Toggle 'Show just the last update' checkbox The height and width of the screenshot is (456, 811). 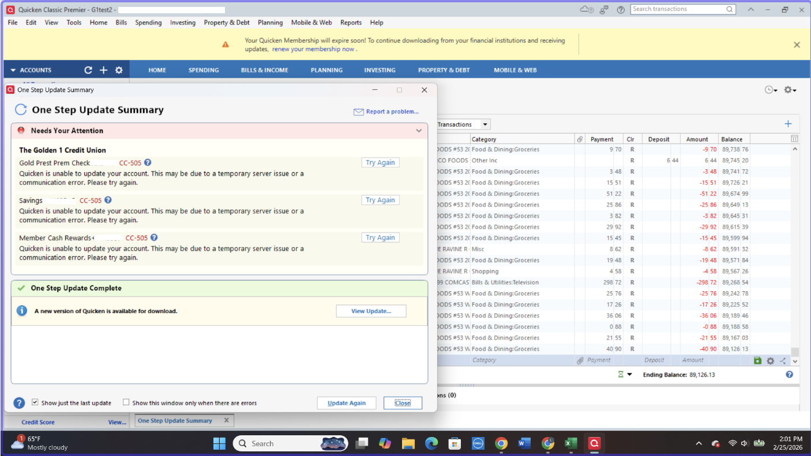tap(35, 402)
